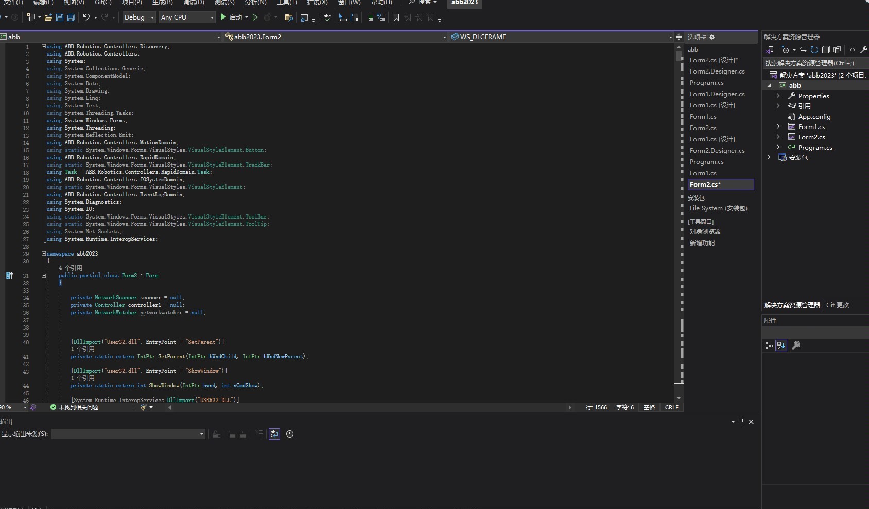
Task: Expand the Form1.cs tree node
Action: click(778, 126)
